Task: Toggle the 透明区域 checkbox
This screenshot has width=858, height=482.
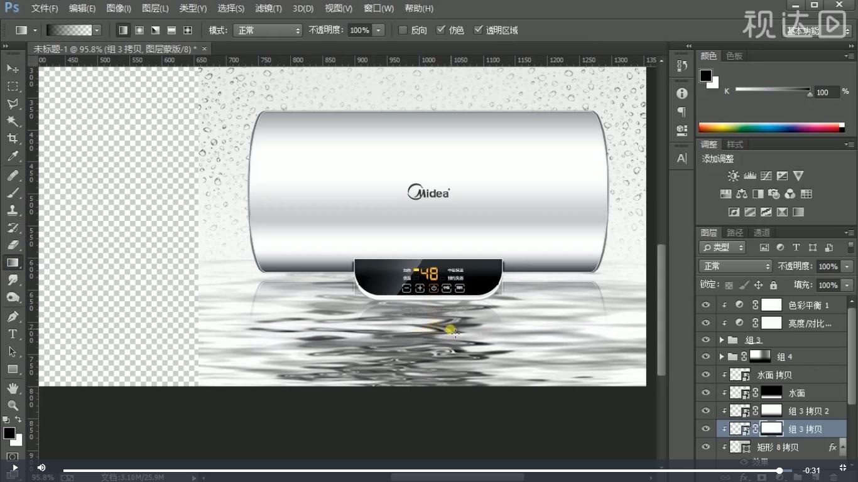Action: point(479,30)
